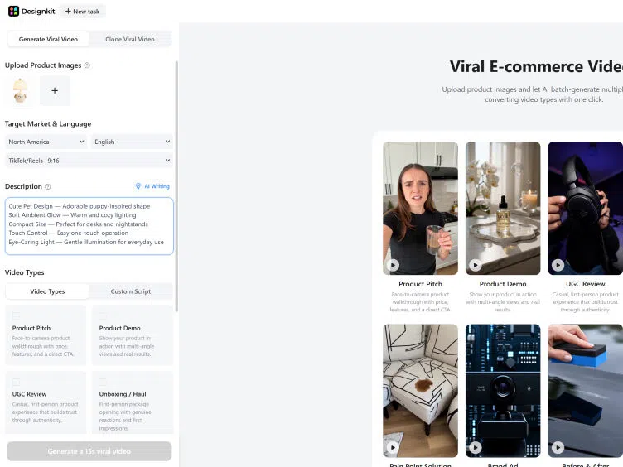Open the Brand Ad webcam thumbnail
Viewport: 623px width, 467px height.
(x=503, y=391)
